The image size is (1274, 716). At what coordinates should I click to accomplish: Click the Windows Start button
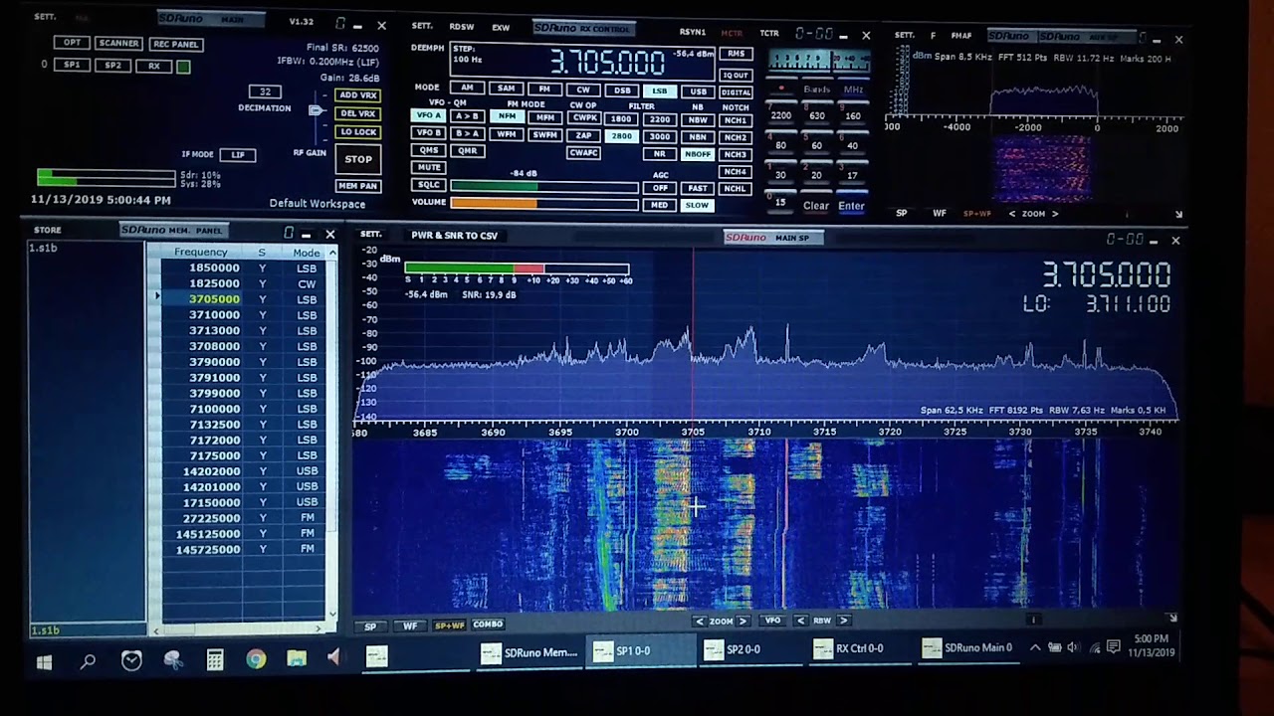click(44, 661)
